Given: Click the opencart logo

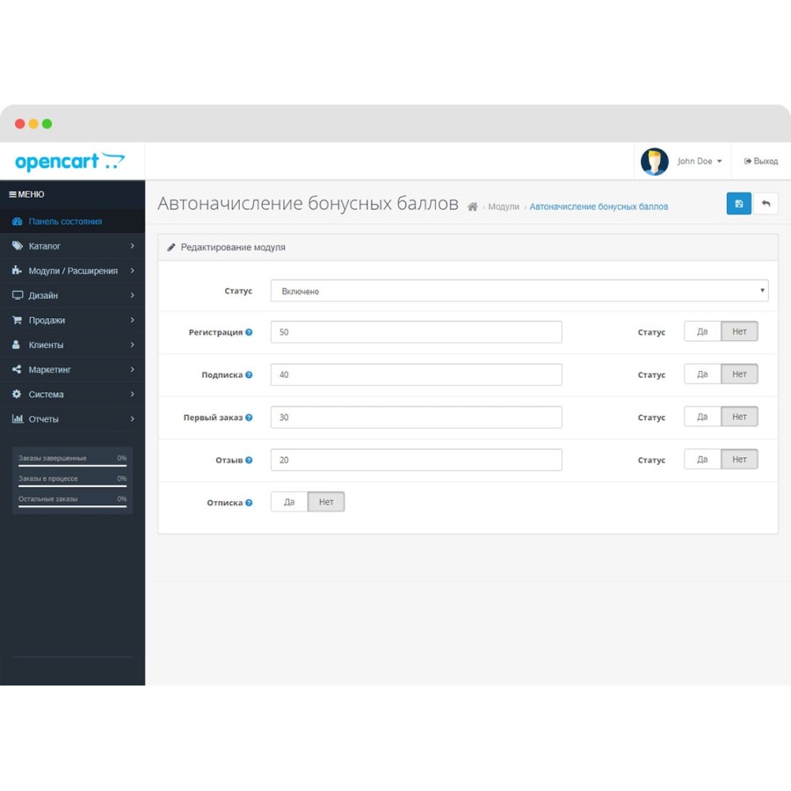Looking at the screenshot, I should pyautogui.click(x=69, y=162).
